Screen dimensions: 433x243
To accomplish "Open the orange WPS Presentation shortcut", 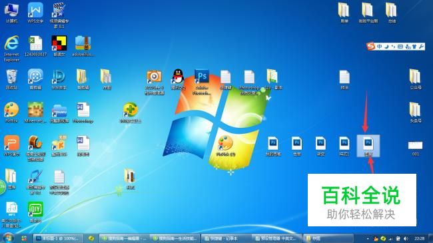I will (x=11, y=146).
